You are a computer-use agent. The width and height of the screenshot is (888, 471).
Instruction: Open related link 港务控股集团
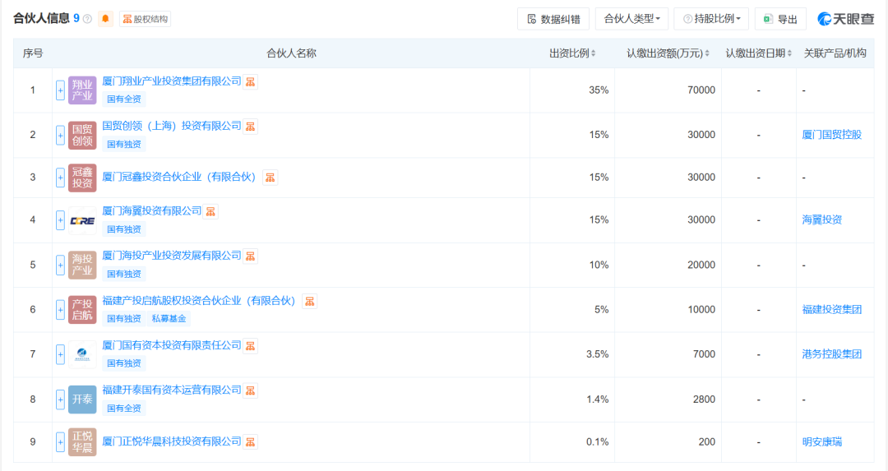point(831,354)
